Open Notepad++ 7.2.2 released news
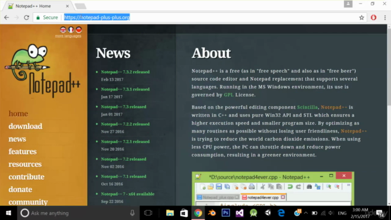 click(125, 124)
